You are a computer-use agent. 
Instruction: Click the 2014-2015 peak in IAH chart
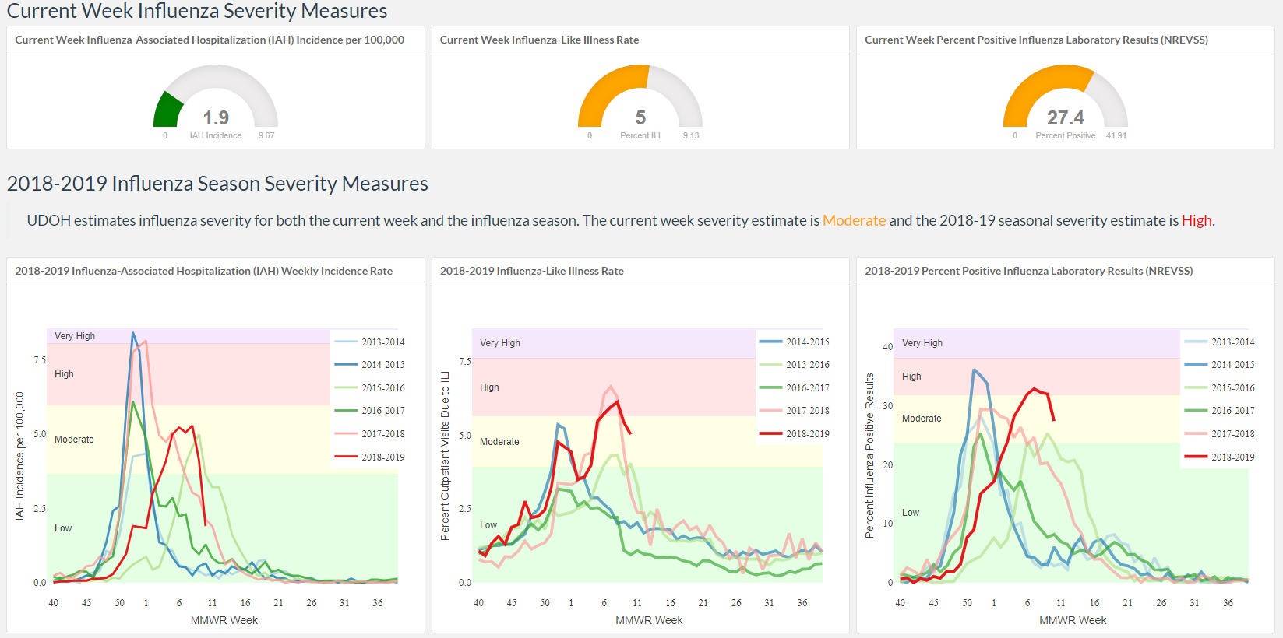(x=133, y=334)
